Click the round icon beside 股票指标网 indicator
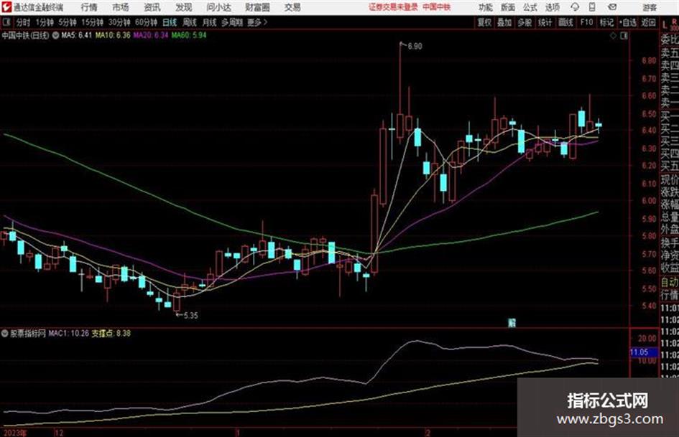This screenshot has width=679, height=437. point(5,334)
